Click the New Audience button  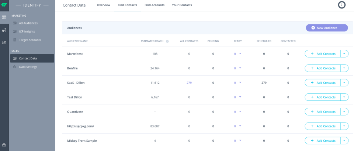327,28
